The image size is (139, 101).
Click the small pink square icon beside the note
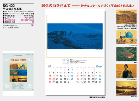pyautogui.click(x=32, y=25)
